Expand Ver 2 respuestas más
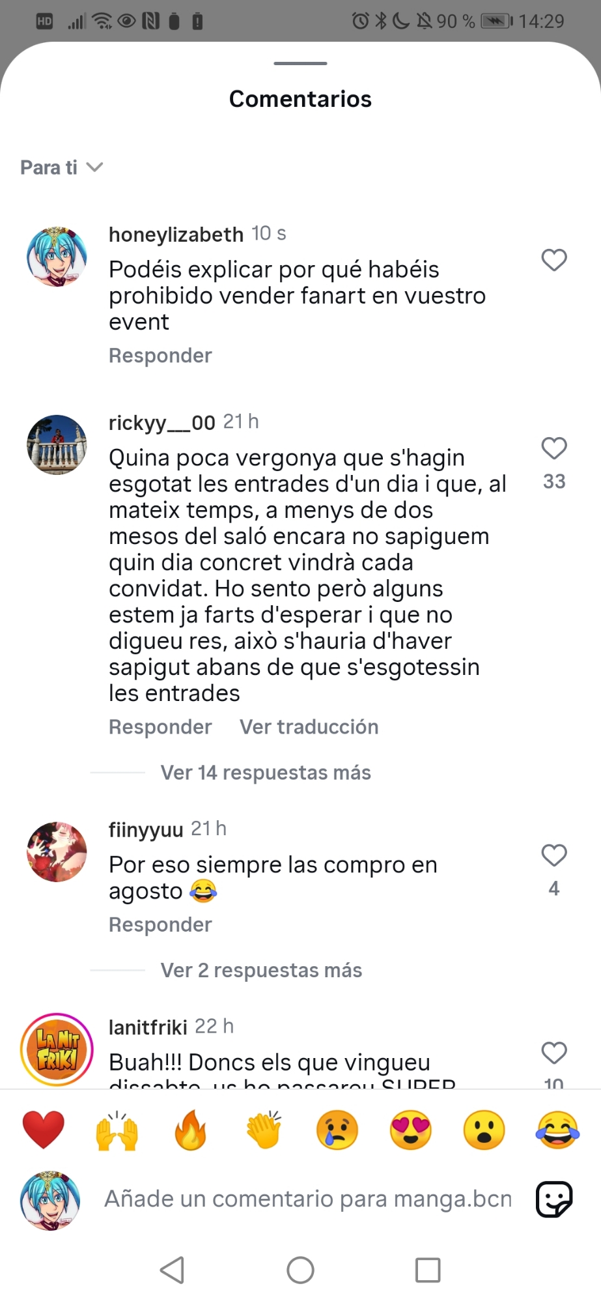 click(x=261, y=970)
